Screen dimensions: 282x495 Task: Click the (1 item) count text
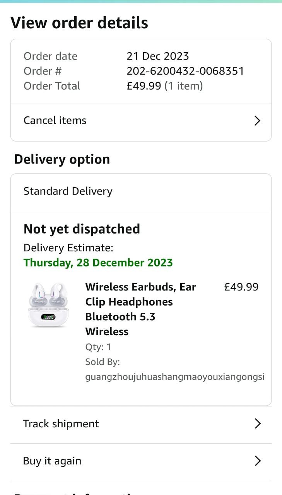[183, 86]
